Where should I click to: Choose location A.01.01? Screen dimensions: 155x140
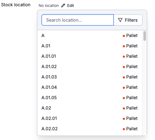[90, 56]
